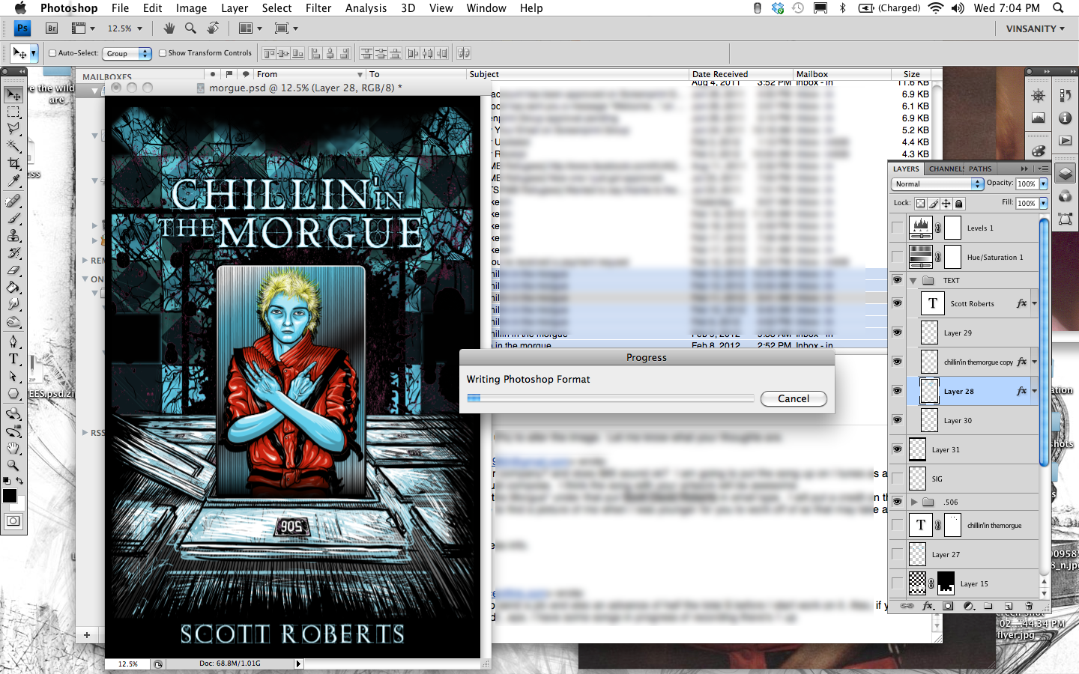Collapse the TEXT layer group
The height and width of the screenshot is (674, 1079).
(x=913, y=281)
